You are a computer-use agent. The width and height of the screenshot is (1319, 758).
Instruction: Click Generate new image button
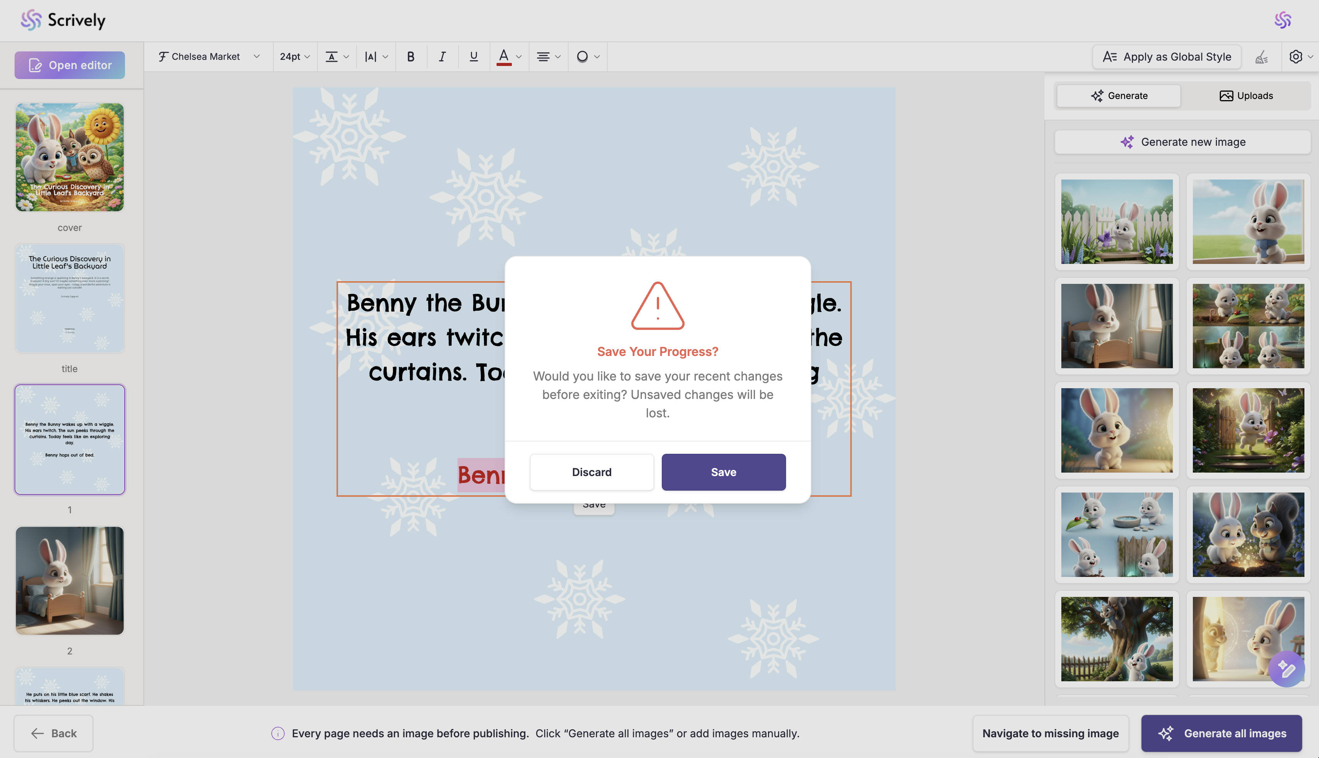point(1182,142)
